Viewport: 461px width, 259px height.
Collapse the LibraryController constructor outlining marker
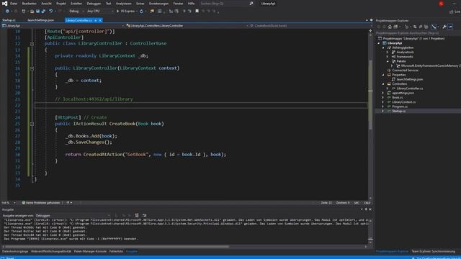pos(32,68)
